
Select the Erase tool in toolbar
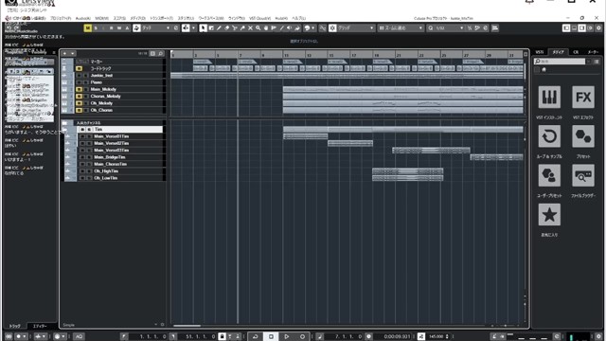(227, 28)
